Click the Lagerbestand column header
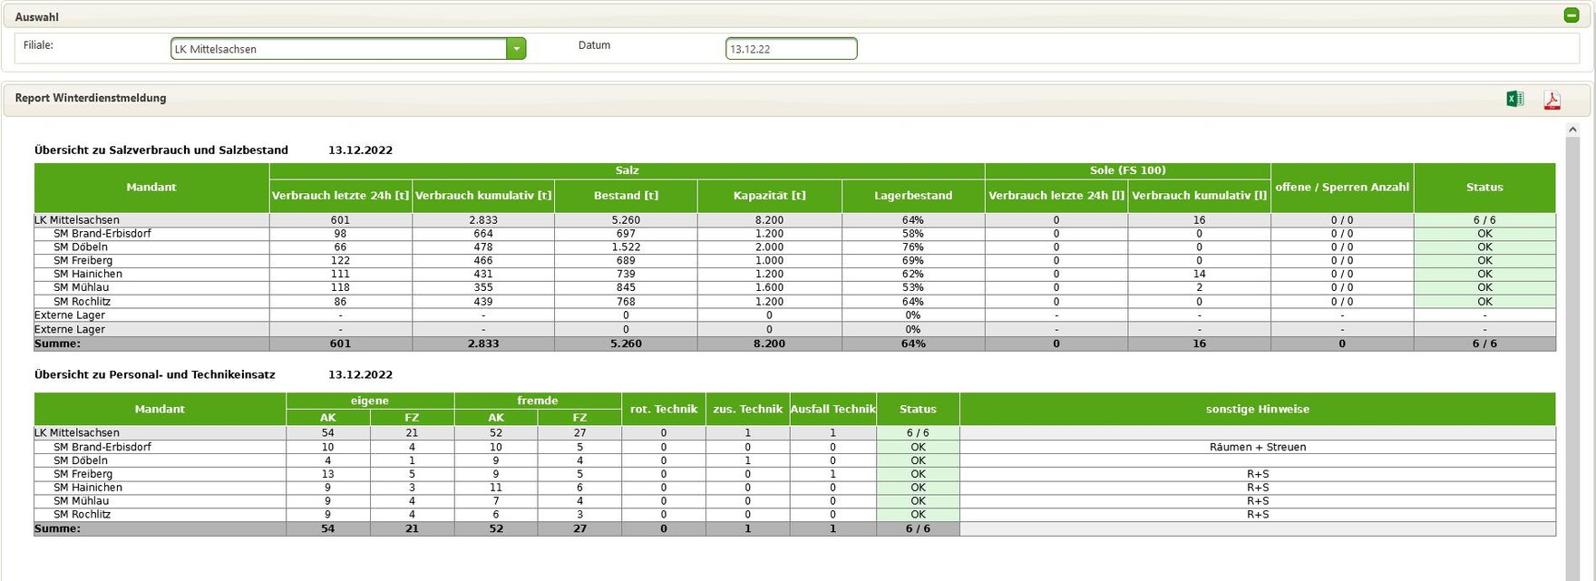 tap(913, 196)
